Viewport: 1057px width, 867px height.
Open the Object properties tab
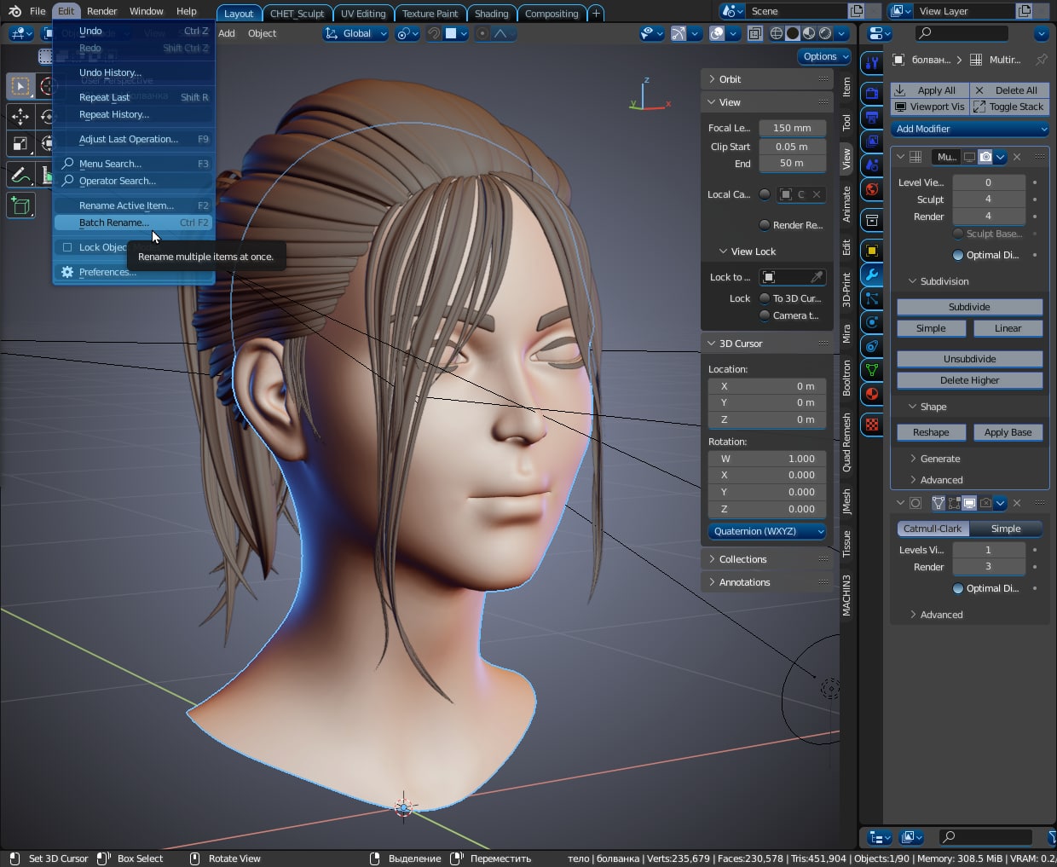click(872, 251)
